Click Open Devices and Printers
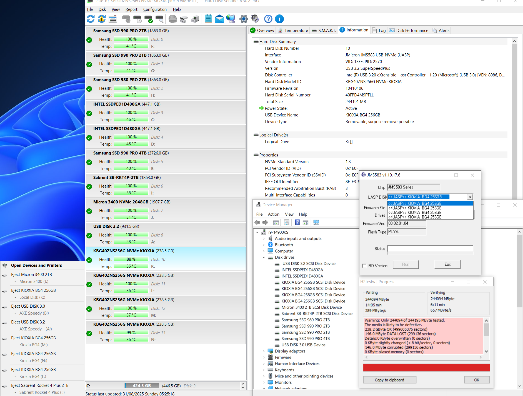Screen dimensions: 523x396 [x=36, y=265]
